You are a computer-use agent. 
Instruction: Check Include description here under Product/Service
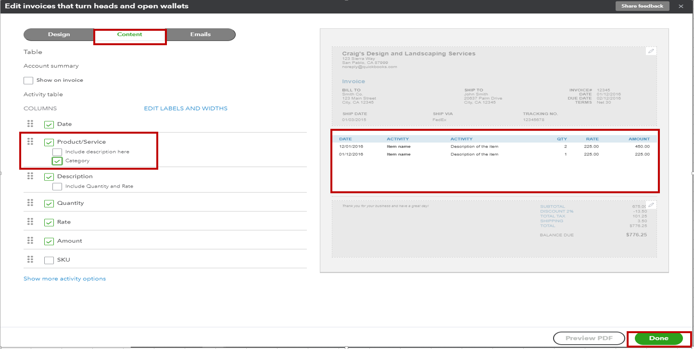pos(57,151)
